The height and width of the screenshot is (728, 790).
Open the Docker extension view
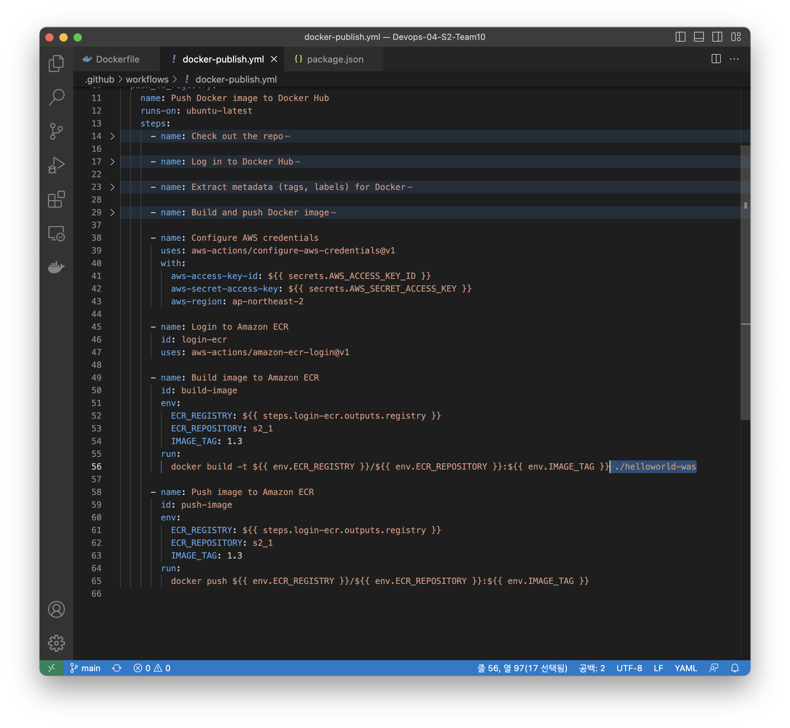coord(56,267)
